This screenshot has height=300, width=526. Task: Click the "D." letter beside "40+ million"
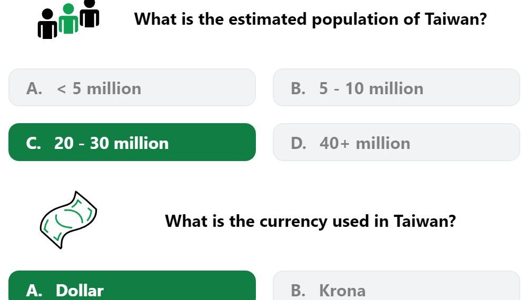[299, 144]
